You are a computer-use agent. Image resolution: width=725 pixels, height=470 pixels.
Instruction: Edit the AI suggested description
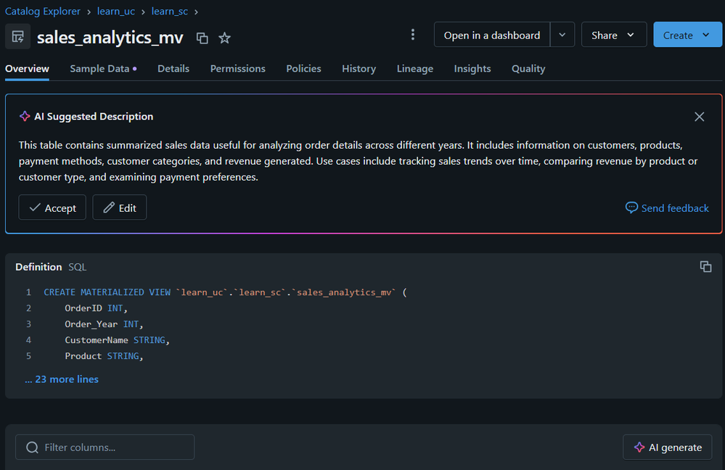pos(119,208)
